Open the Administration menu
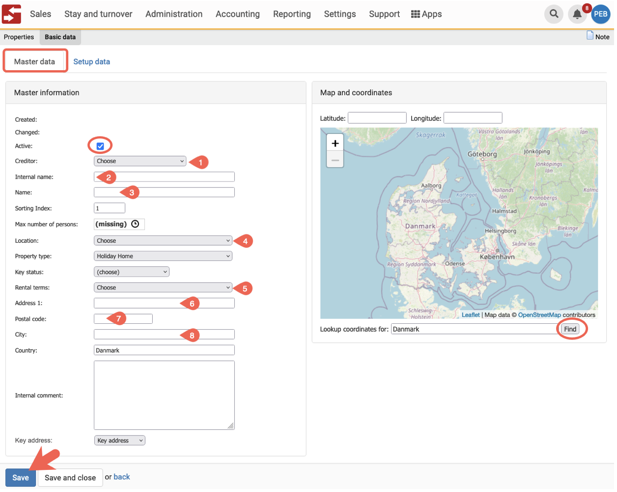Screen dimensions: 617x492 (x=175, y=14)
